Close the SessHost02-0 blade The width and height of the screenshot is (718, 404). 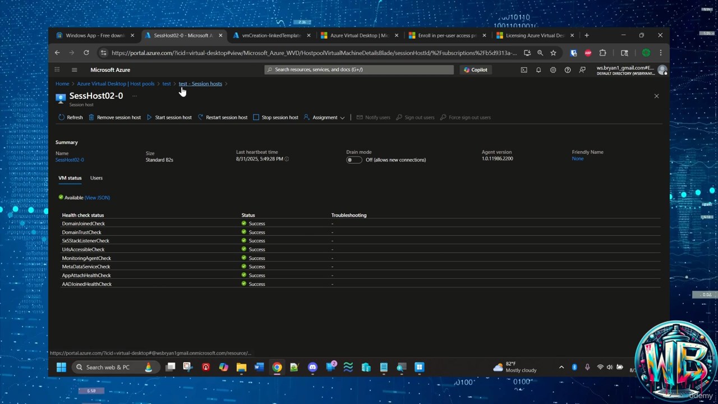[x=656, y=96]
